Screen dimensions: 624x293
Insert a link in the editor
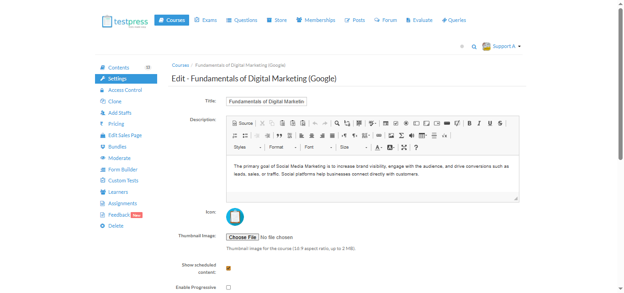[x=379, y=135]
